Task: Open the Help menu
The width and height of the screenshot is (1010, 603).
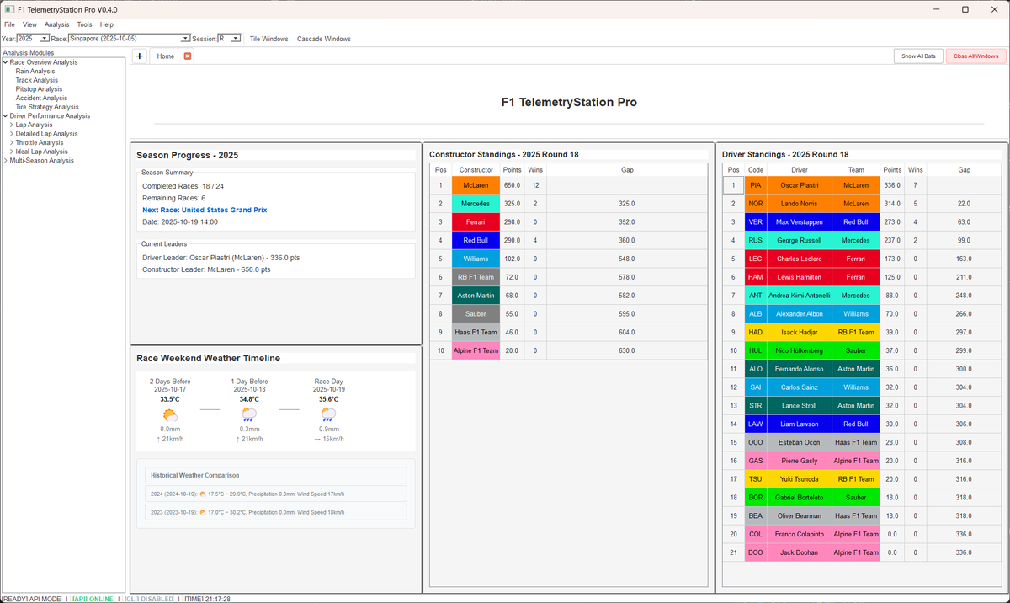Action: click(x=107, y=24)
